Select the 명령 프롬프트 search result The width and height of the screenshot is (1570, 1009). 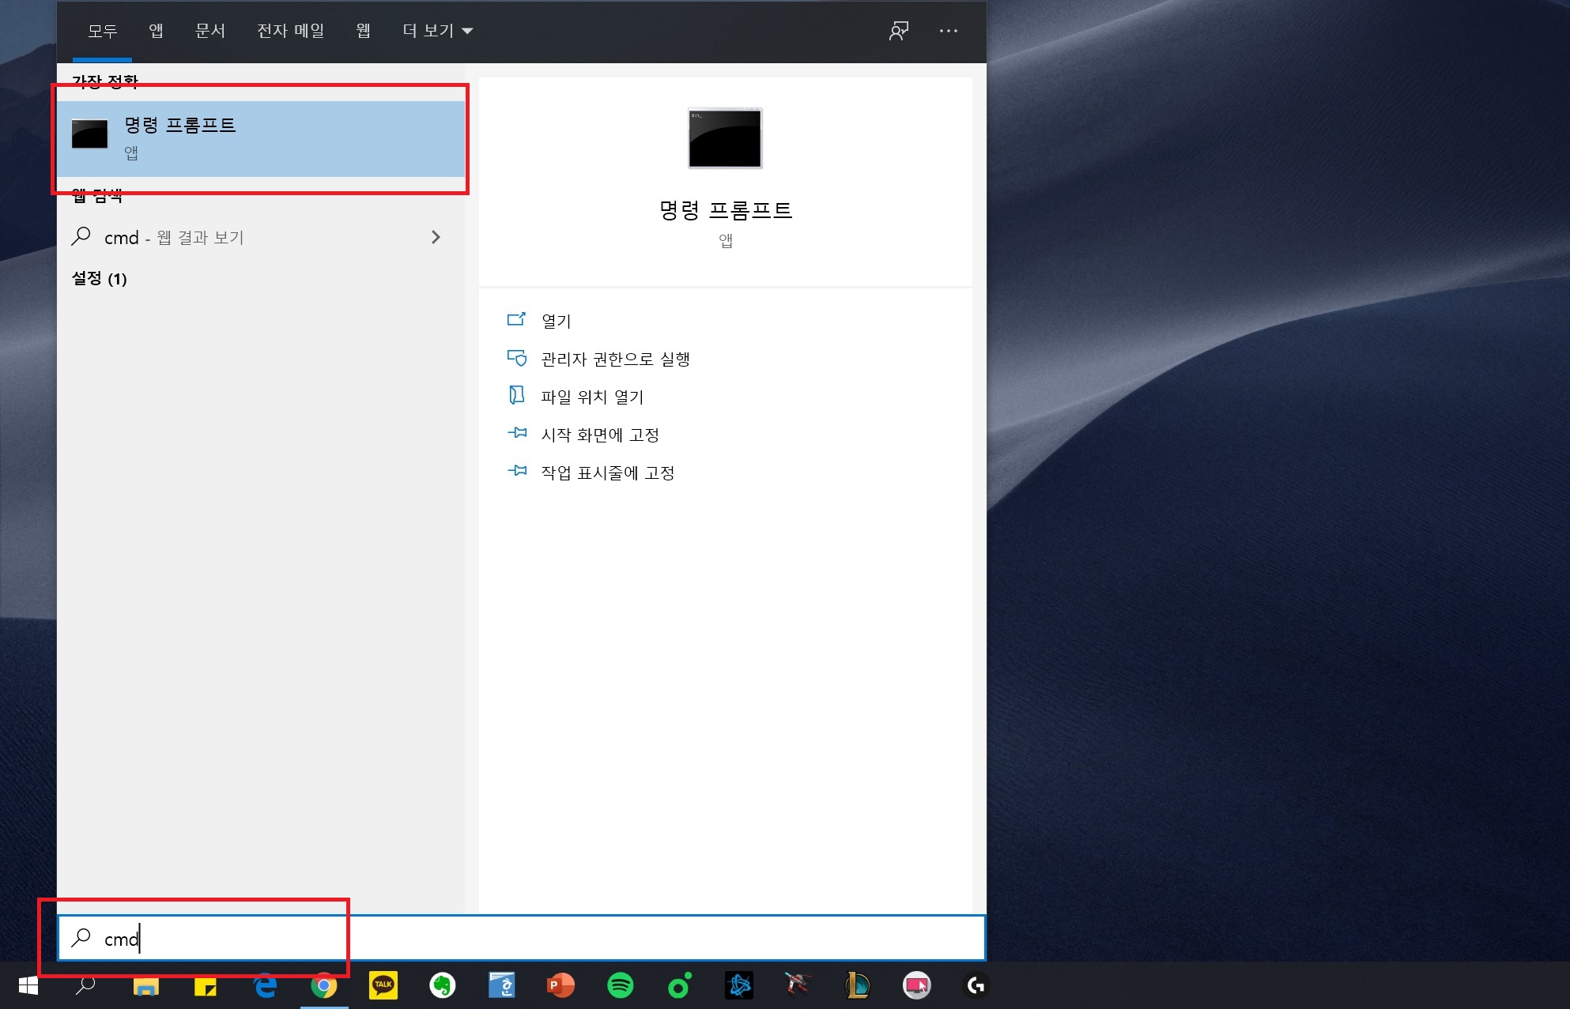point(261,137)
